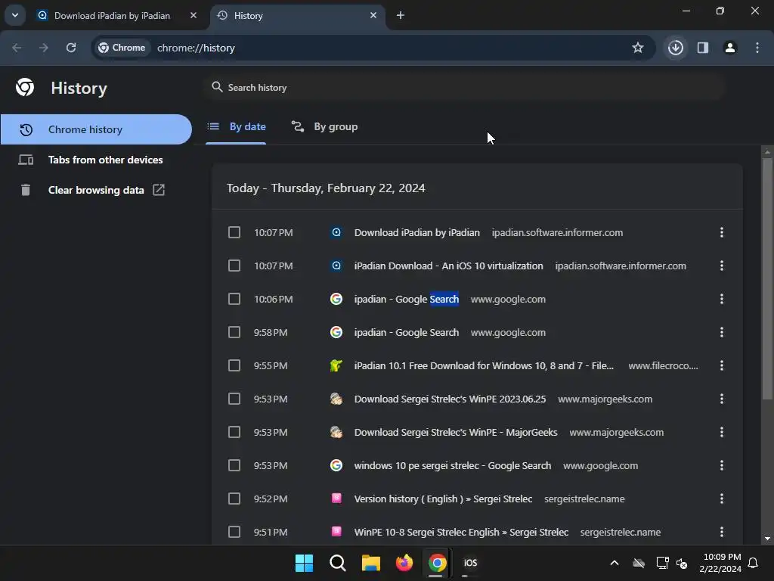Click the Chrome site info chip
This screenshot has width=774, height=581.
point(122,48)
